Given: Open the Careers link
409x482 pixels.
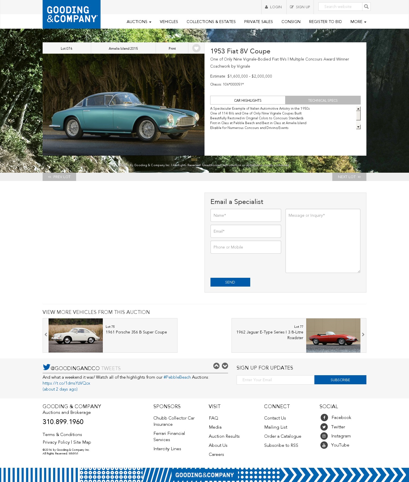Looking at the screenshot, I should [x=216, y=454].
